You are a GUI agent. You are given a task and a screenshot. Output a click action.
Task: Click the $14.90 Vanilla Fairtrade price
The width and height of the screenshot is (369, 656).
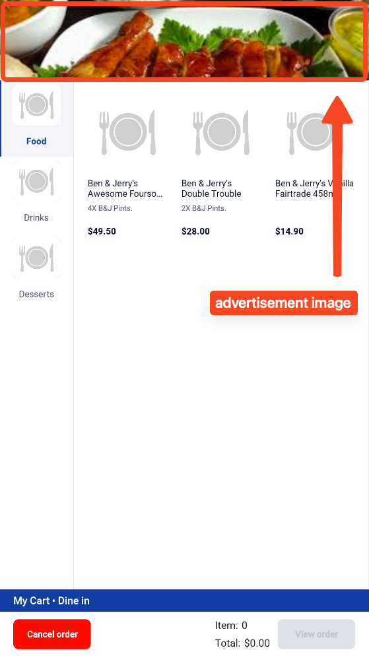[x=289, y=231]
